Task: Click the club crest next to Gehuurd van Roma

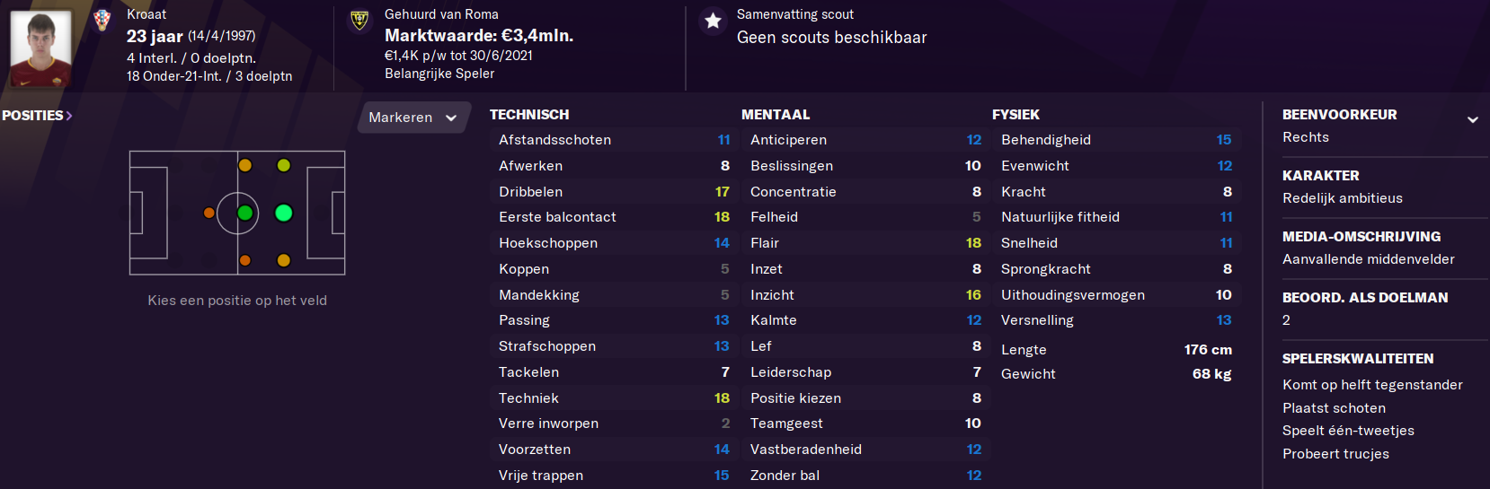Action: 359,20
